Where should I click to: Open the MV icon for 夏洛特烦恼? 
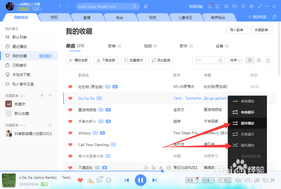tap(108, 110)
